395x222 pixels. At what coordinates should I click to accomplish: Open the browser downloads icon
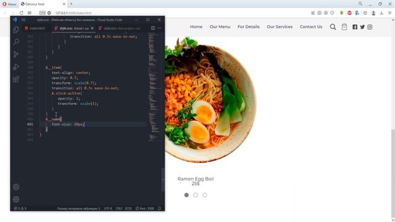(x=381, y=13)
